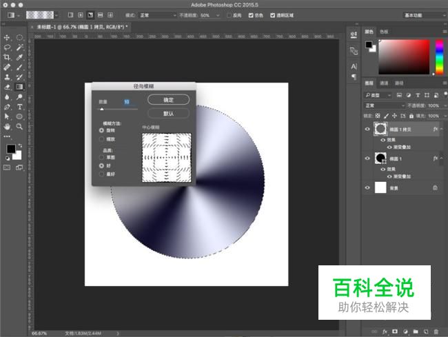The width and height of the screenshot is (448, 337).
Task: Hide the 椭圆 1 layer
Action: tap(367, 159)
